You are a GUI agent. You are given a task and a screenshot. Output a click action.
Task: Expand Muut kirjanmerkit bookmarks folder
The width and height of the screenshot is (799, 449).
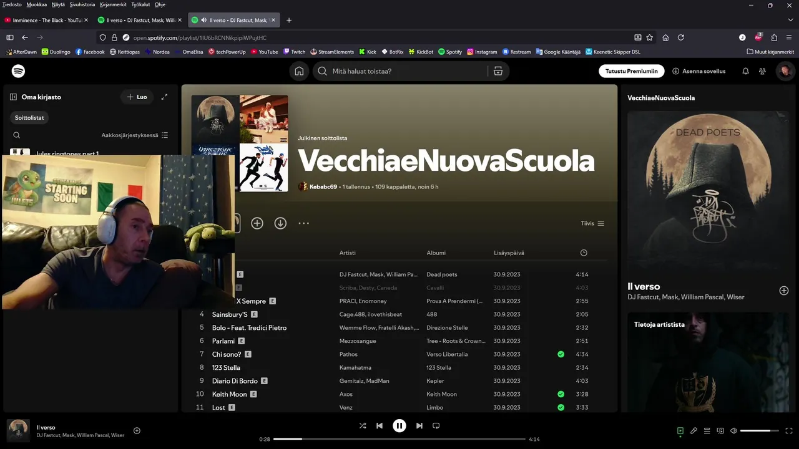pyautogui.click(x=770, y=52)
